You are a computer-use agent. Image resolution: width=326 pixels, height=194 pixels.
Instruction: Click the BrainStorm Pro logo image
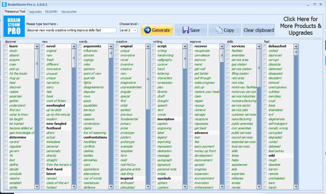click(14, 26)
